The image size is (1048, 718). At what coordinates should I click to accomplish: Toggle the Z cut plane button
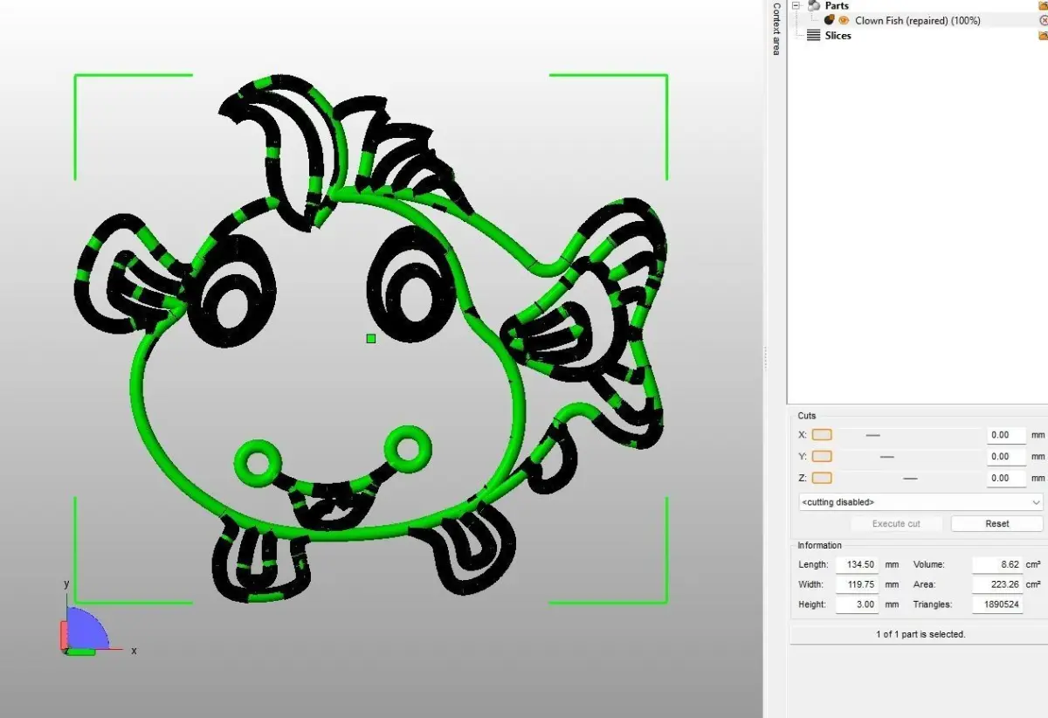coord(822,478)
